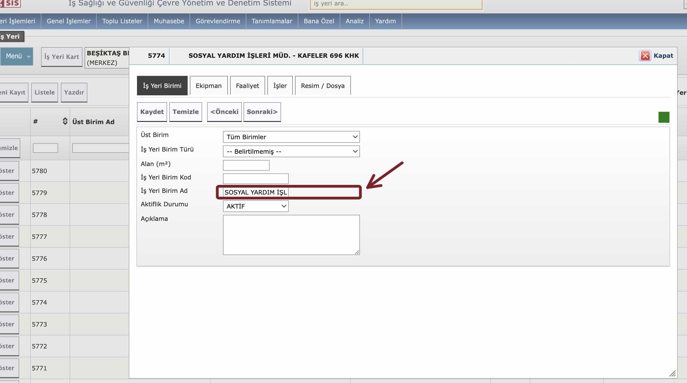The height and width of the screenshot is (383, 687).
Task: Open İş Yeri Birim Türü dropdown
Action: (x=291, y=151)
